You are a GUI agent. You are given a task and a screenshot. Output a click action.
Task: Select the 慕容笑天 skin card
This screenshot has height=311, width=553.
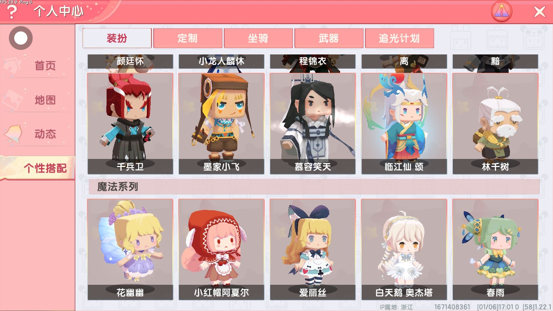(x=313, y=124)
